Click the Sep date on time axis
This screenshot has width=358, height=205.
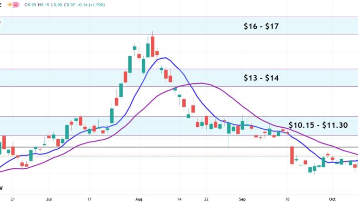coord(242,199)
